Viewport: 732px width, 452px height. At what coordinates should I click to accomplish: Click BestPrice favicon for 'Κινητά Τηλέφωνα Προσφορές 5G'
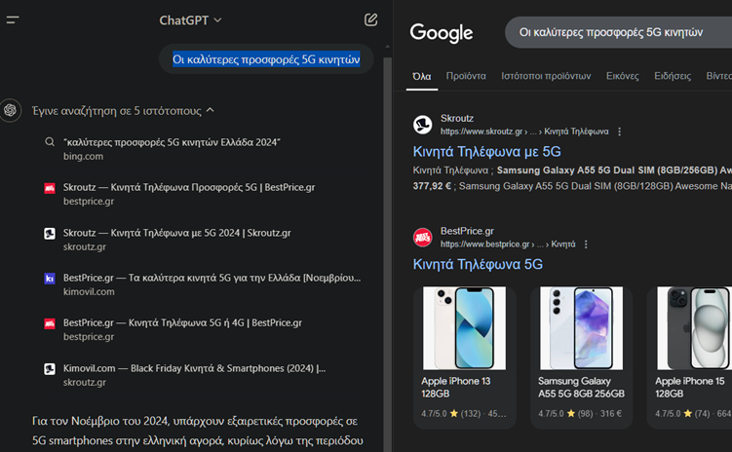[50, 188]
